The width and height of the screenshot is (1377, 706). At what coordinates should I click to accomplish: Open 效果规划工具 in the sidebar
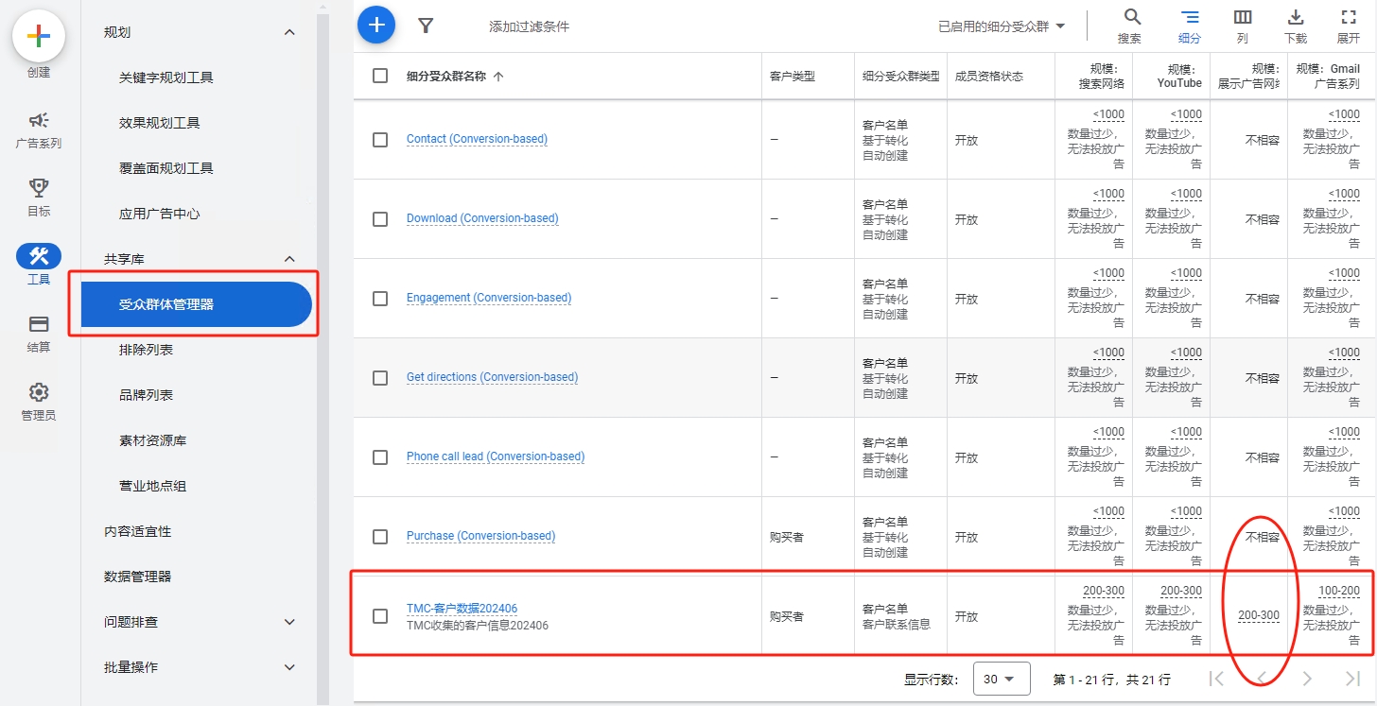[160, 123]
